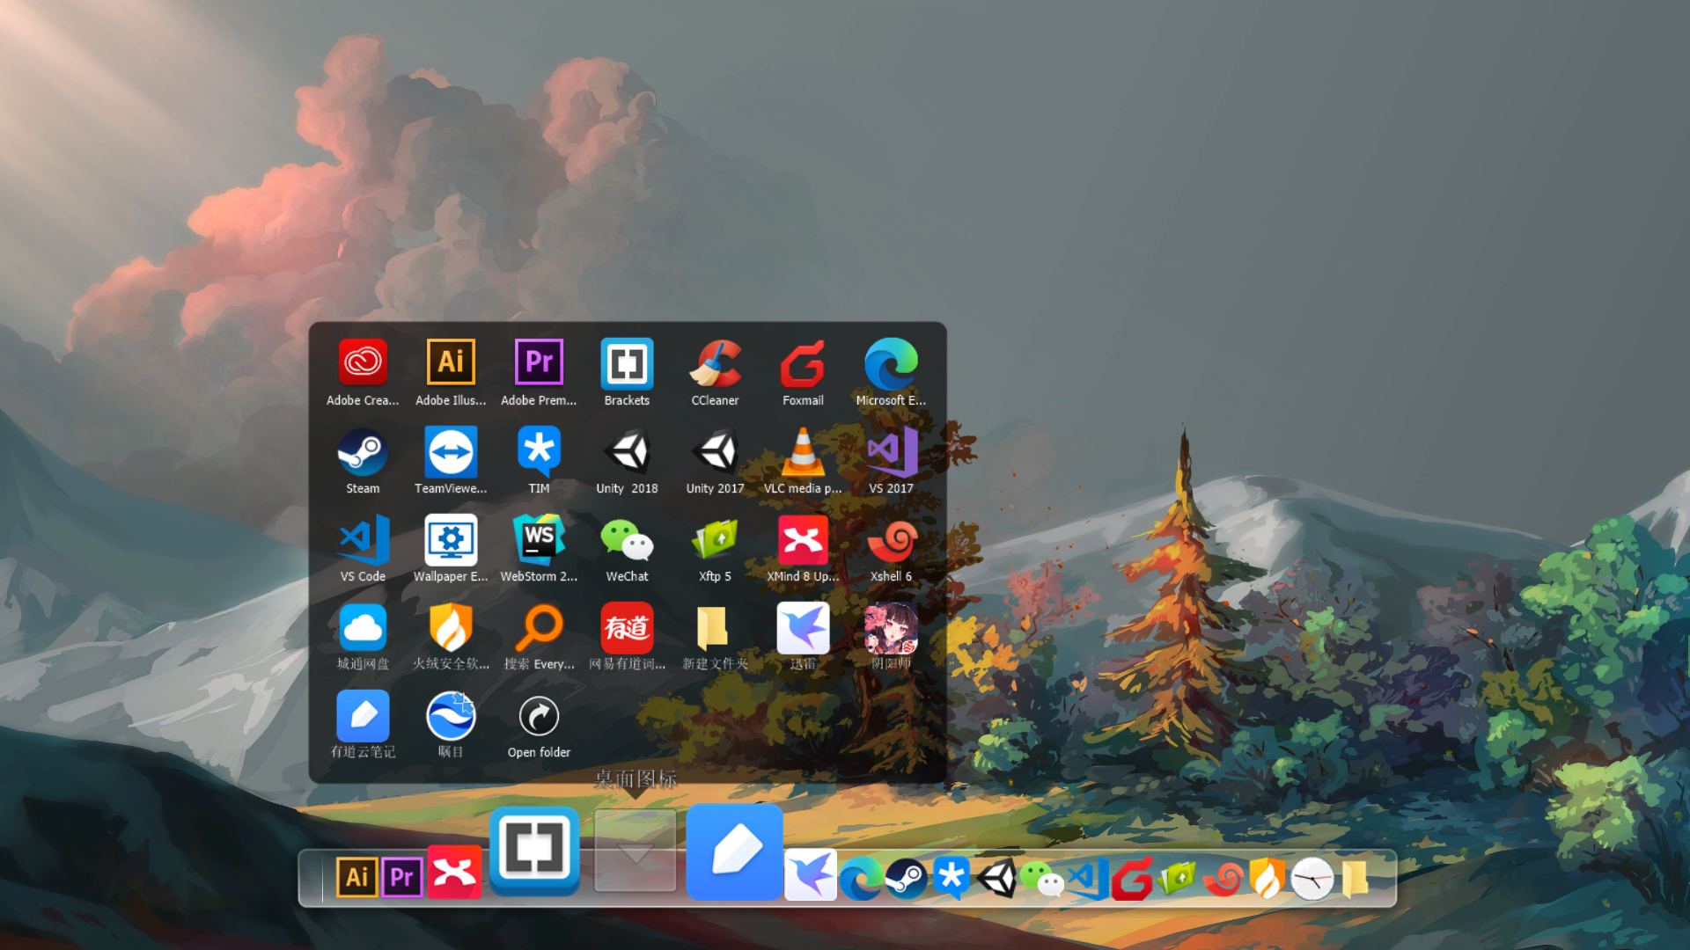This screenshot has width=1690, height=950.
Task: Launch CCleaner from the desktop icons popup
Action: [715, 363]
